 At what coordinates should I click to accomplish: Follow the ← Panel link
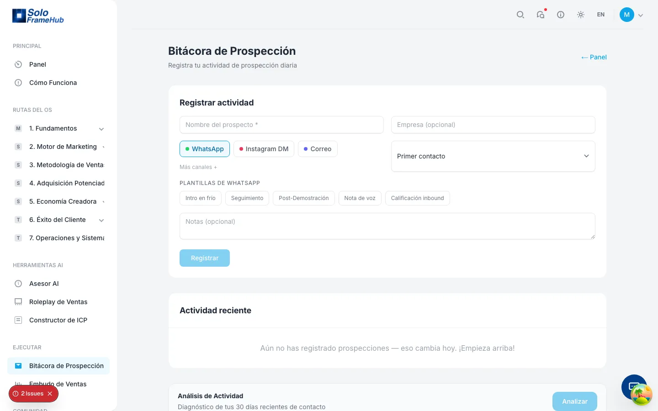[594, 57]
